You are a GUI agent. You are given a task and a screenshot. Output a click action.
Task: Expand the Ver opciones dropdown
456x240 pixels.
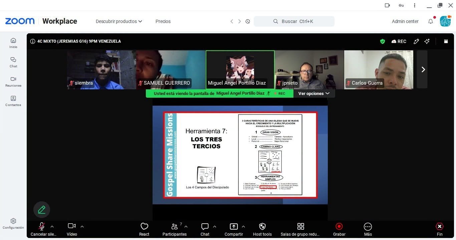point(314,94)
